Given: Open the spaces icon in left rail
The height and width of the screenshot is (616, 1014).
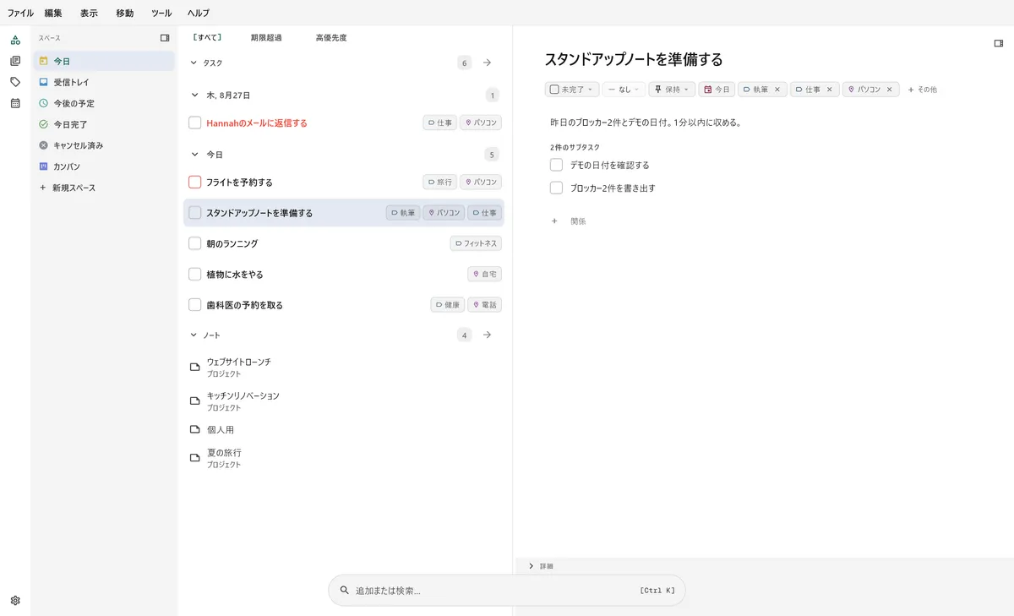Looking at the screenshot, I should point(15,40).
